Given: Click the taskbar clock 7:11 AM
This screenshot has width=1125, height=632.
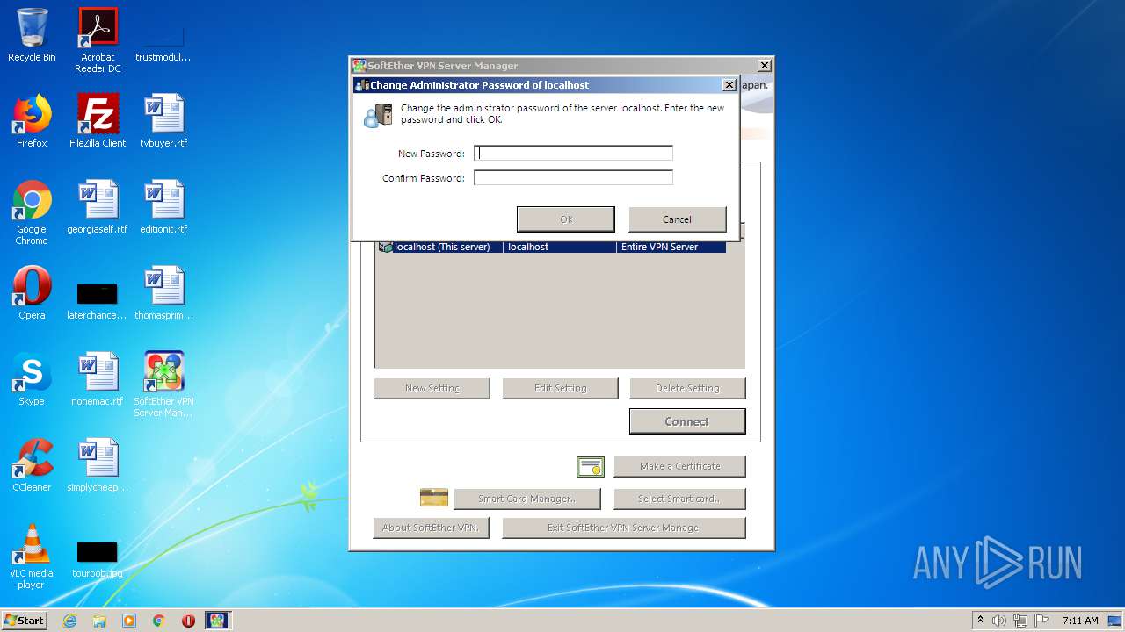Looking at the screenshot, I should pos(1080,621).
